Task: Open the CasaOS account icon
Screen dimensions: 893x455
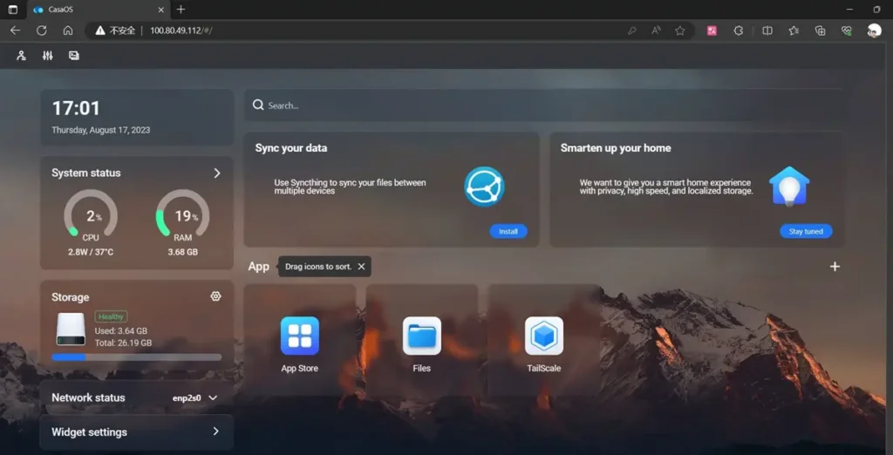Action: click(21, 56)
